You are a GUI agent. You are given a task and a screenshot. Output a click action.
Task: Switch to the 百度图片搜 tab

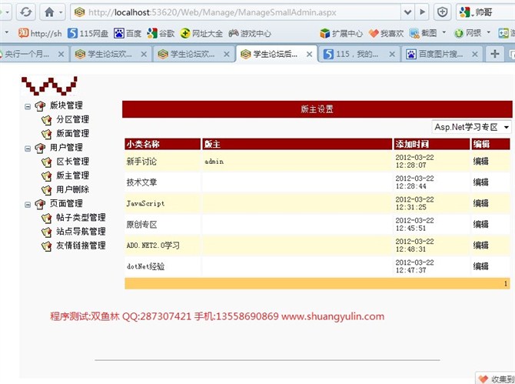click(442, 54)
